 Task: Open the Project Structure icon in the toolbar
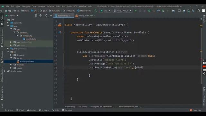click(x=173, y=11)
